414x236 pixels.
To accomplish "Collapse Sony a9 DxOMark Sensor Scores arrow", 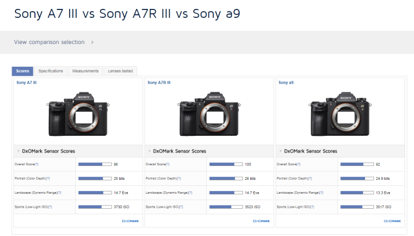I will [x=280, y=151].
